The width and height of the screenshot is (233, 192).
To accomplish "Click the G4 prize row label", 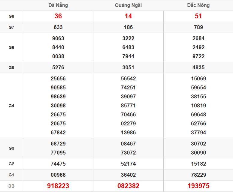I will click(x=11, y=106).
